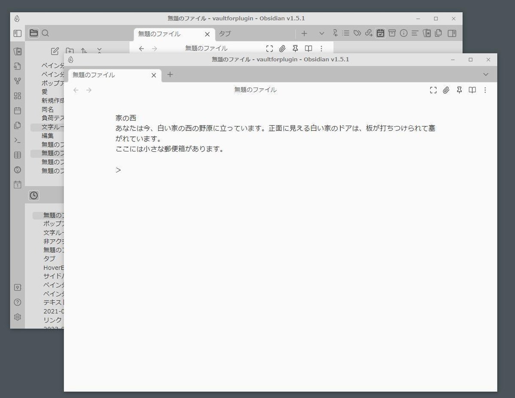515x398 pixels.
Task: Click the table icon in the ribbon
Action: pyautogui.click(x=18, y=155)
